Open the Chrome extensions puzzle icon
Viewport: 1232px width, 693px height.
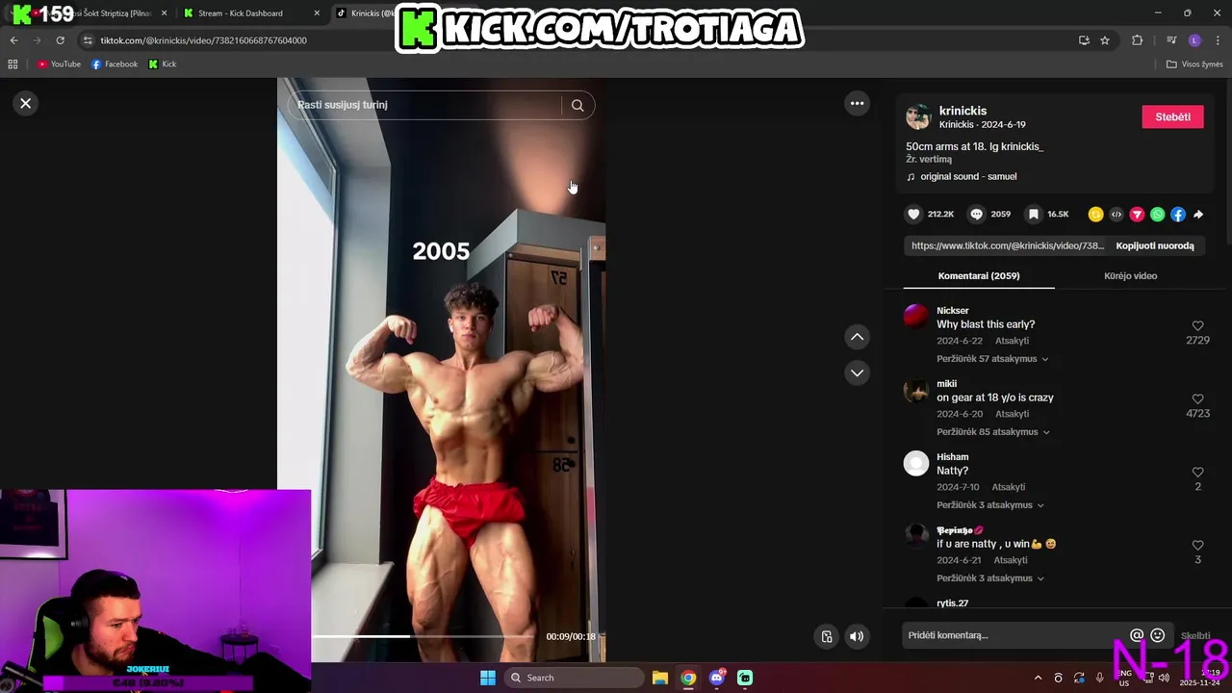click(x=1138, y=40)
